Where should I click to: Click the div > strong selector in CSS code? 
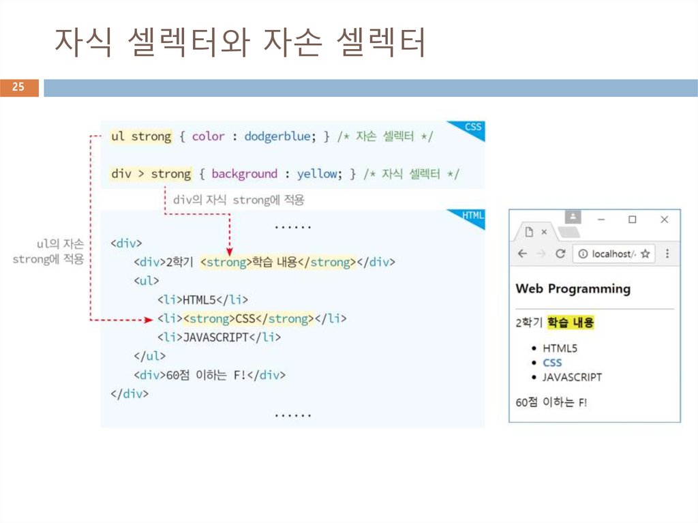(x=151, y=174)
